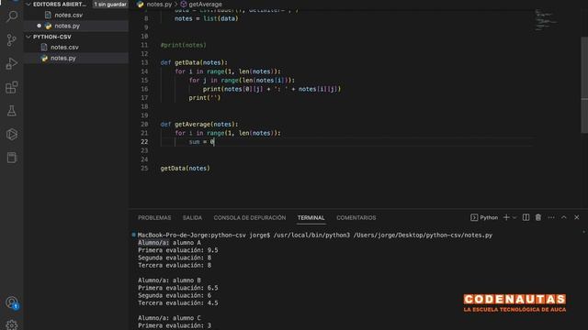Click the code minimap preview
The image size is (588, 330).
click(546, 19)
